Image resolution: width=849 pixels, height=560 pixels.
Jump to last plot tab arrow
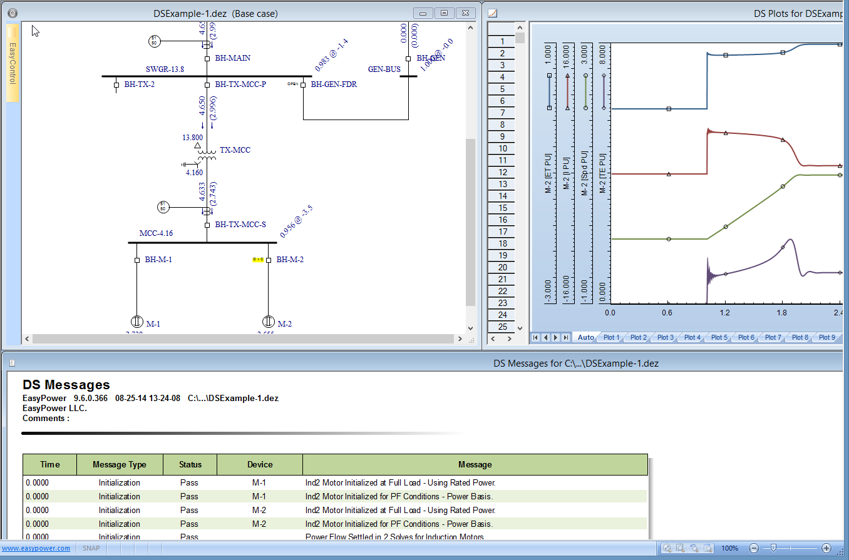pos(565,337)
